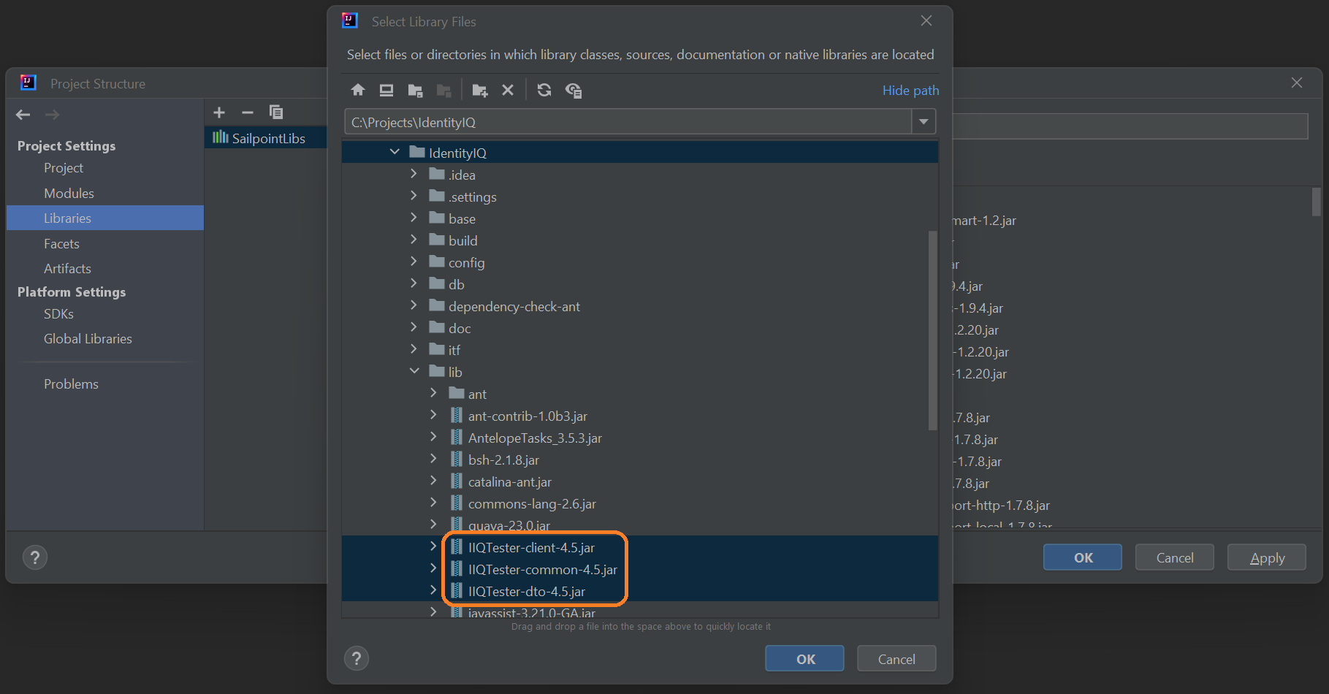Collapse the IdentityIQ folder
Screen dimensions: 1329x694
395,152
